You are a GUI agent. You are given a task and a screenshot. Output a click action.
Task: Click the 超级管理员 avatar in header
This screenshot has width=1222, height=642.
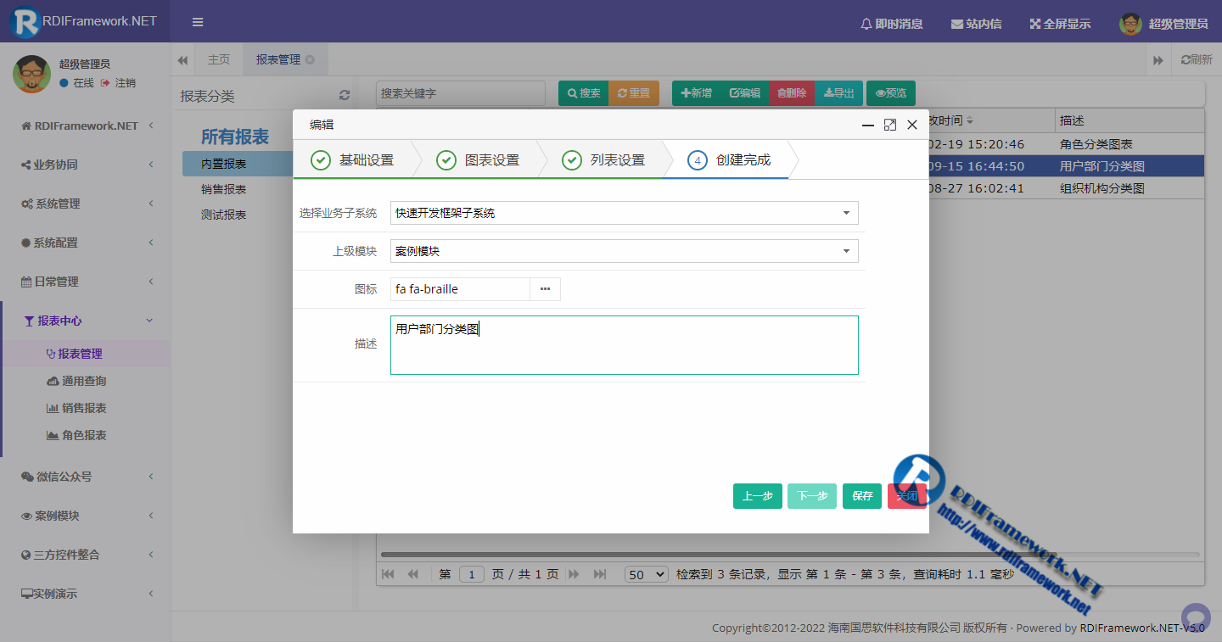pyautogui.click(x=1130, y=24)
